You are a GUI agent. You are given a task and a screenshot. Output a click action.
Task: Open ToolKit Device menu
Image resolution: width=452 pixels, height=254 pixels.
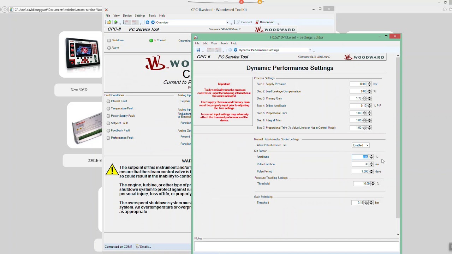click(127, 16)
